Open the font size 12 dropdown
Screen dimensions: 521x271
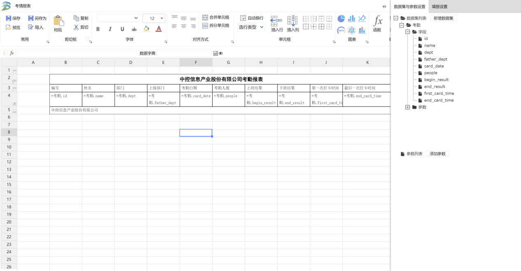click(154, 18)
